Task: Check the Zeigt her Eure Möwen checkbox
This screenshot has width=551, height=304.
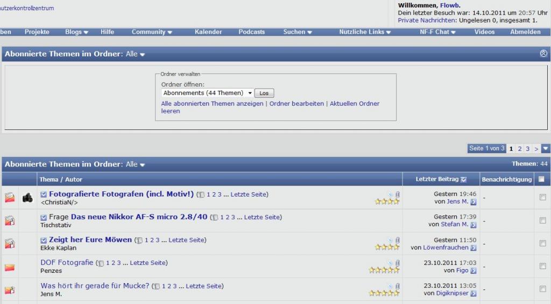Action: 542,243
